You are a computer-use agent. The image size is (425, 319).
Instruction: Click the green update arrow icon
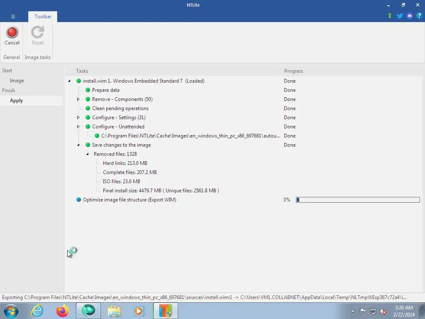(x=390, y=16)
